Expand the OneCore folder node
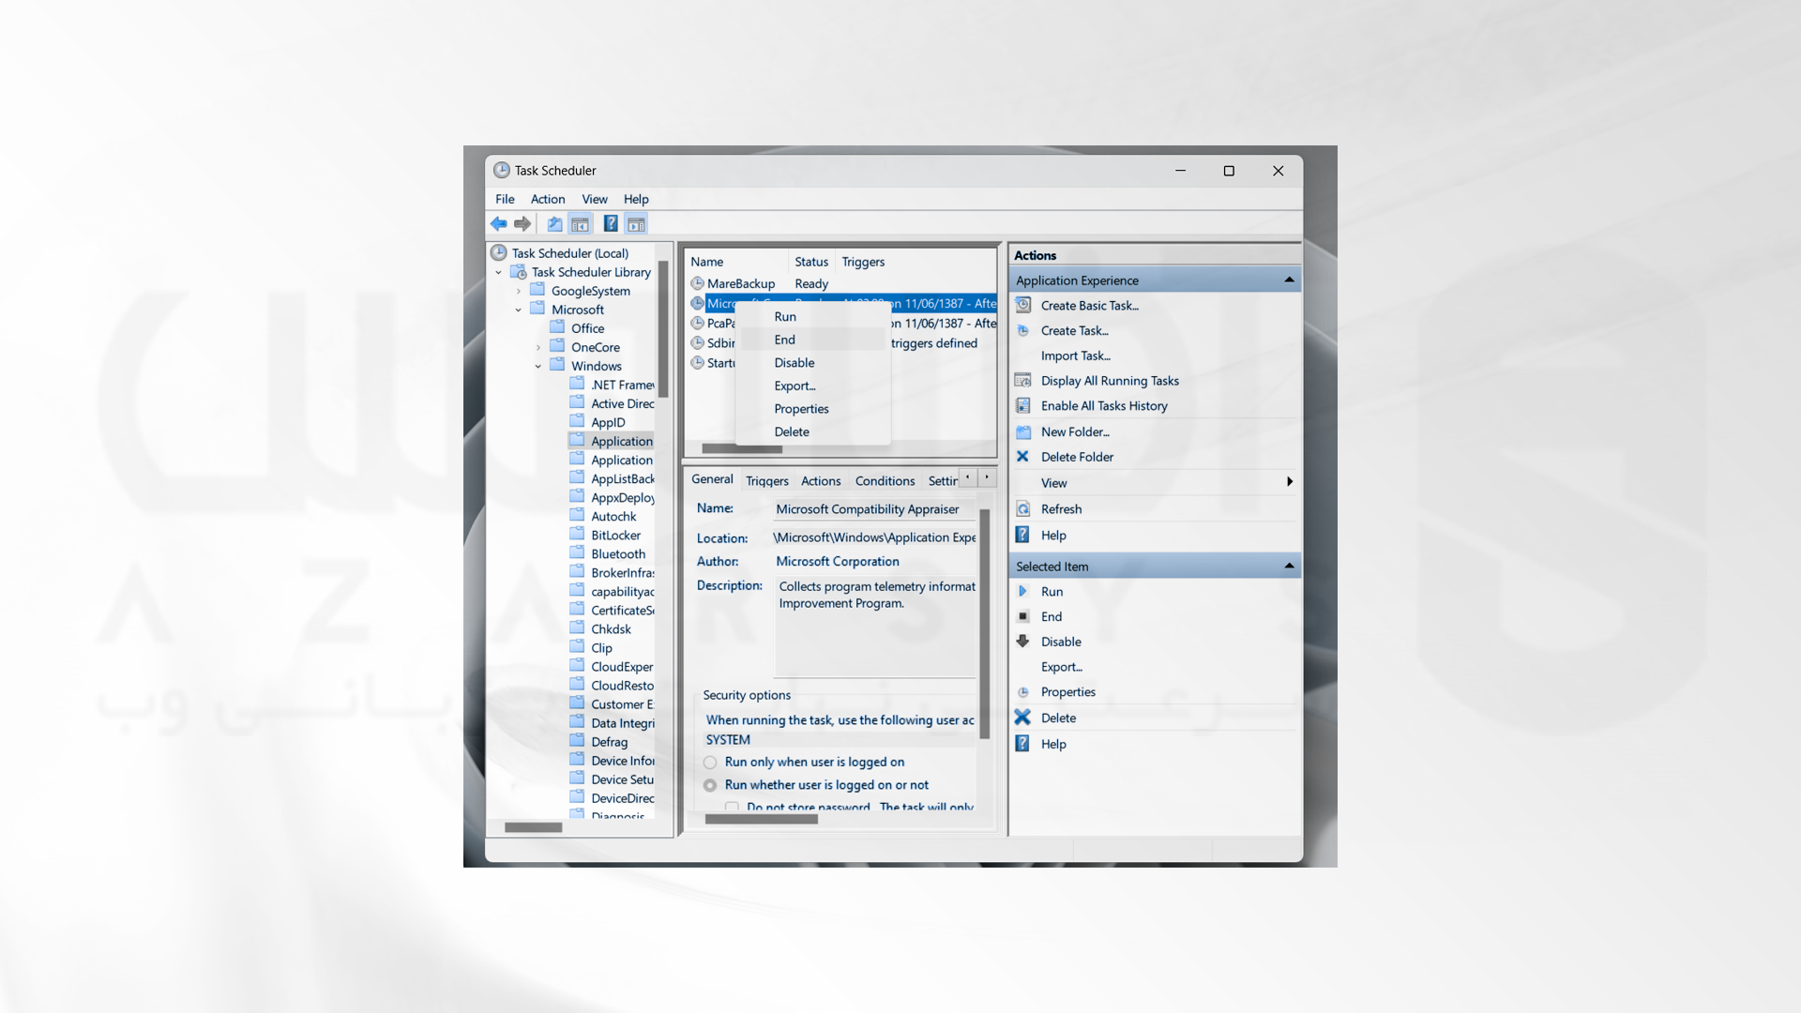This screenshot has width=1801, height=1013. (538, 348)
